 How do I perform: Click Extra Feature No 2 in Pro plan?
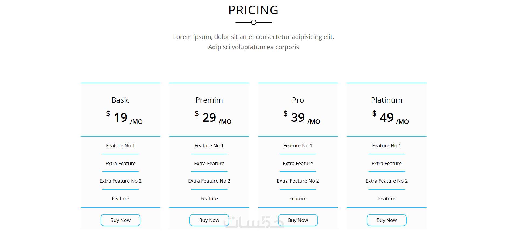coord(298,181)
